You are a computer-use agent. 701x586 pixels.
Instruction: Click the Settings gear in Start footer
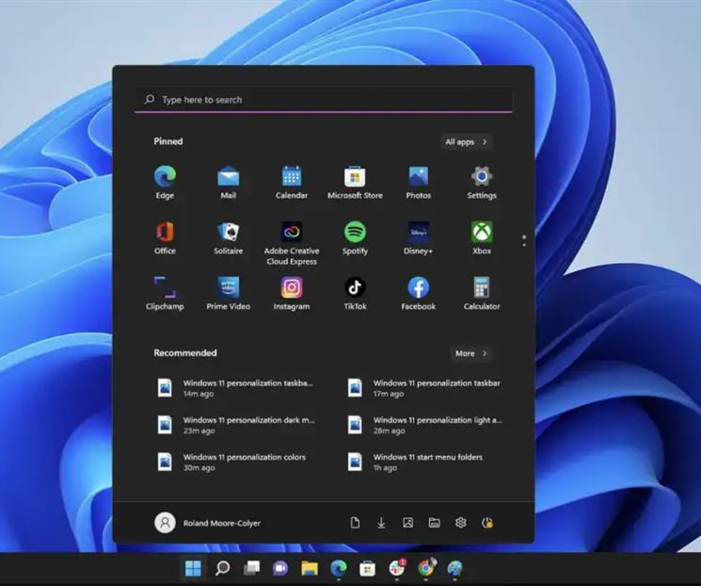pos(460,523)
